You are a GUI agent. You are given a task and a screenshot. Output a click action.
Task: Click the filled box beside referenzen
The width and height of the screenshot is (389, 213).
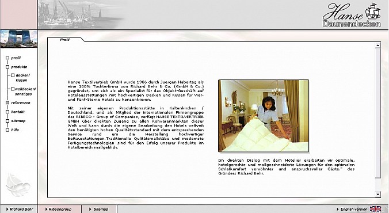7,103
